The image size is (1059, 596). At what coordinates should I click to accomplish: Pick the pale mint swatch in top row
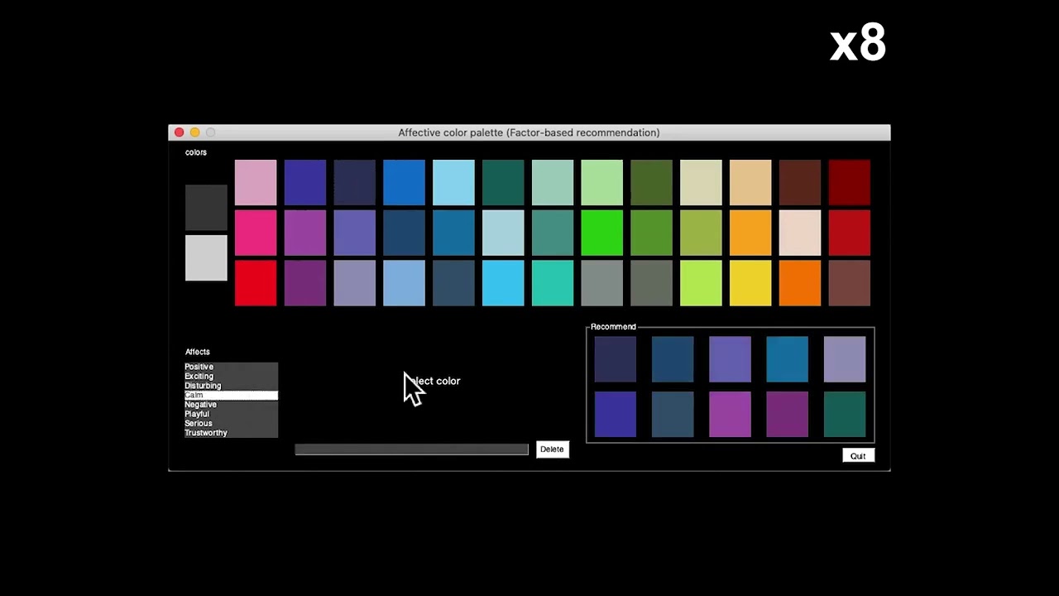coord(553,183)
